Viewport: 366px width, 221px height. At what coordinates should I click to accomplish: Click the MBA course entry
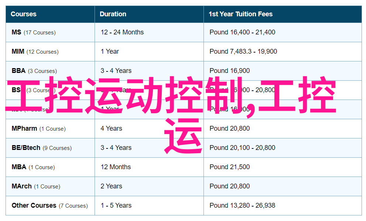pyautogui.click(x=33, y=167)
